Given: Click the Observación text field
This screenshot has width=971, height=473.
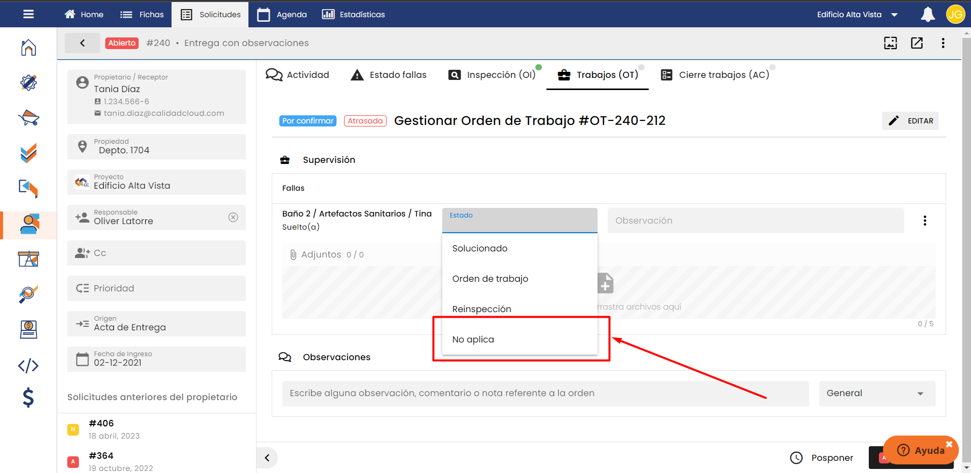Looking at the screenshot, I should [755, 221].
